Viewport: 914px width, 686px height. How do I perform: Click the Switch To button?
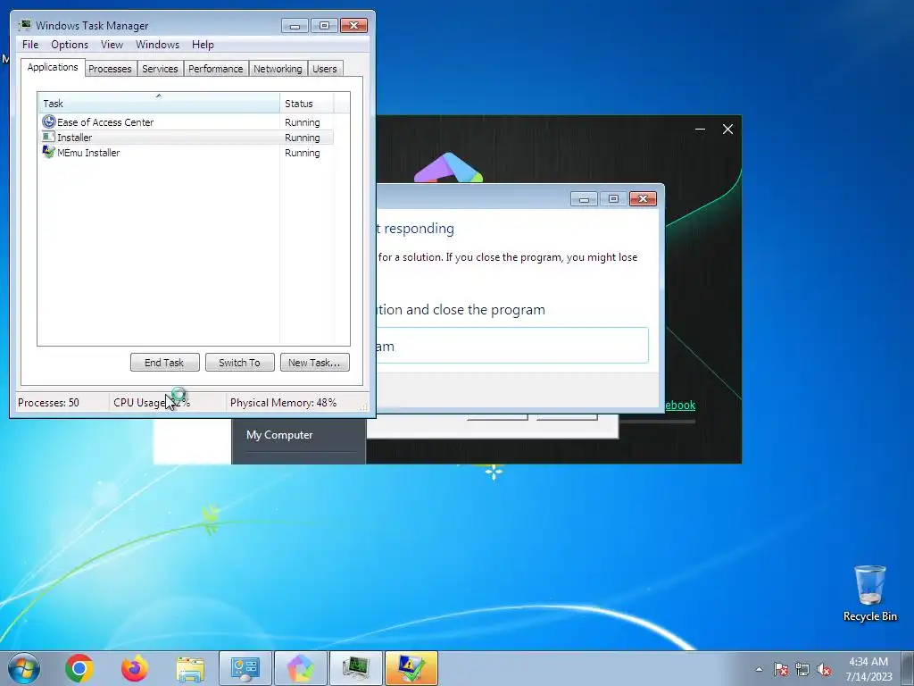pyautogui.click(x=239, y=363)
